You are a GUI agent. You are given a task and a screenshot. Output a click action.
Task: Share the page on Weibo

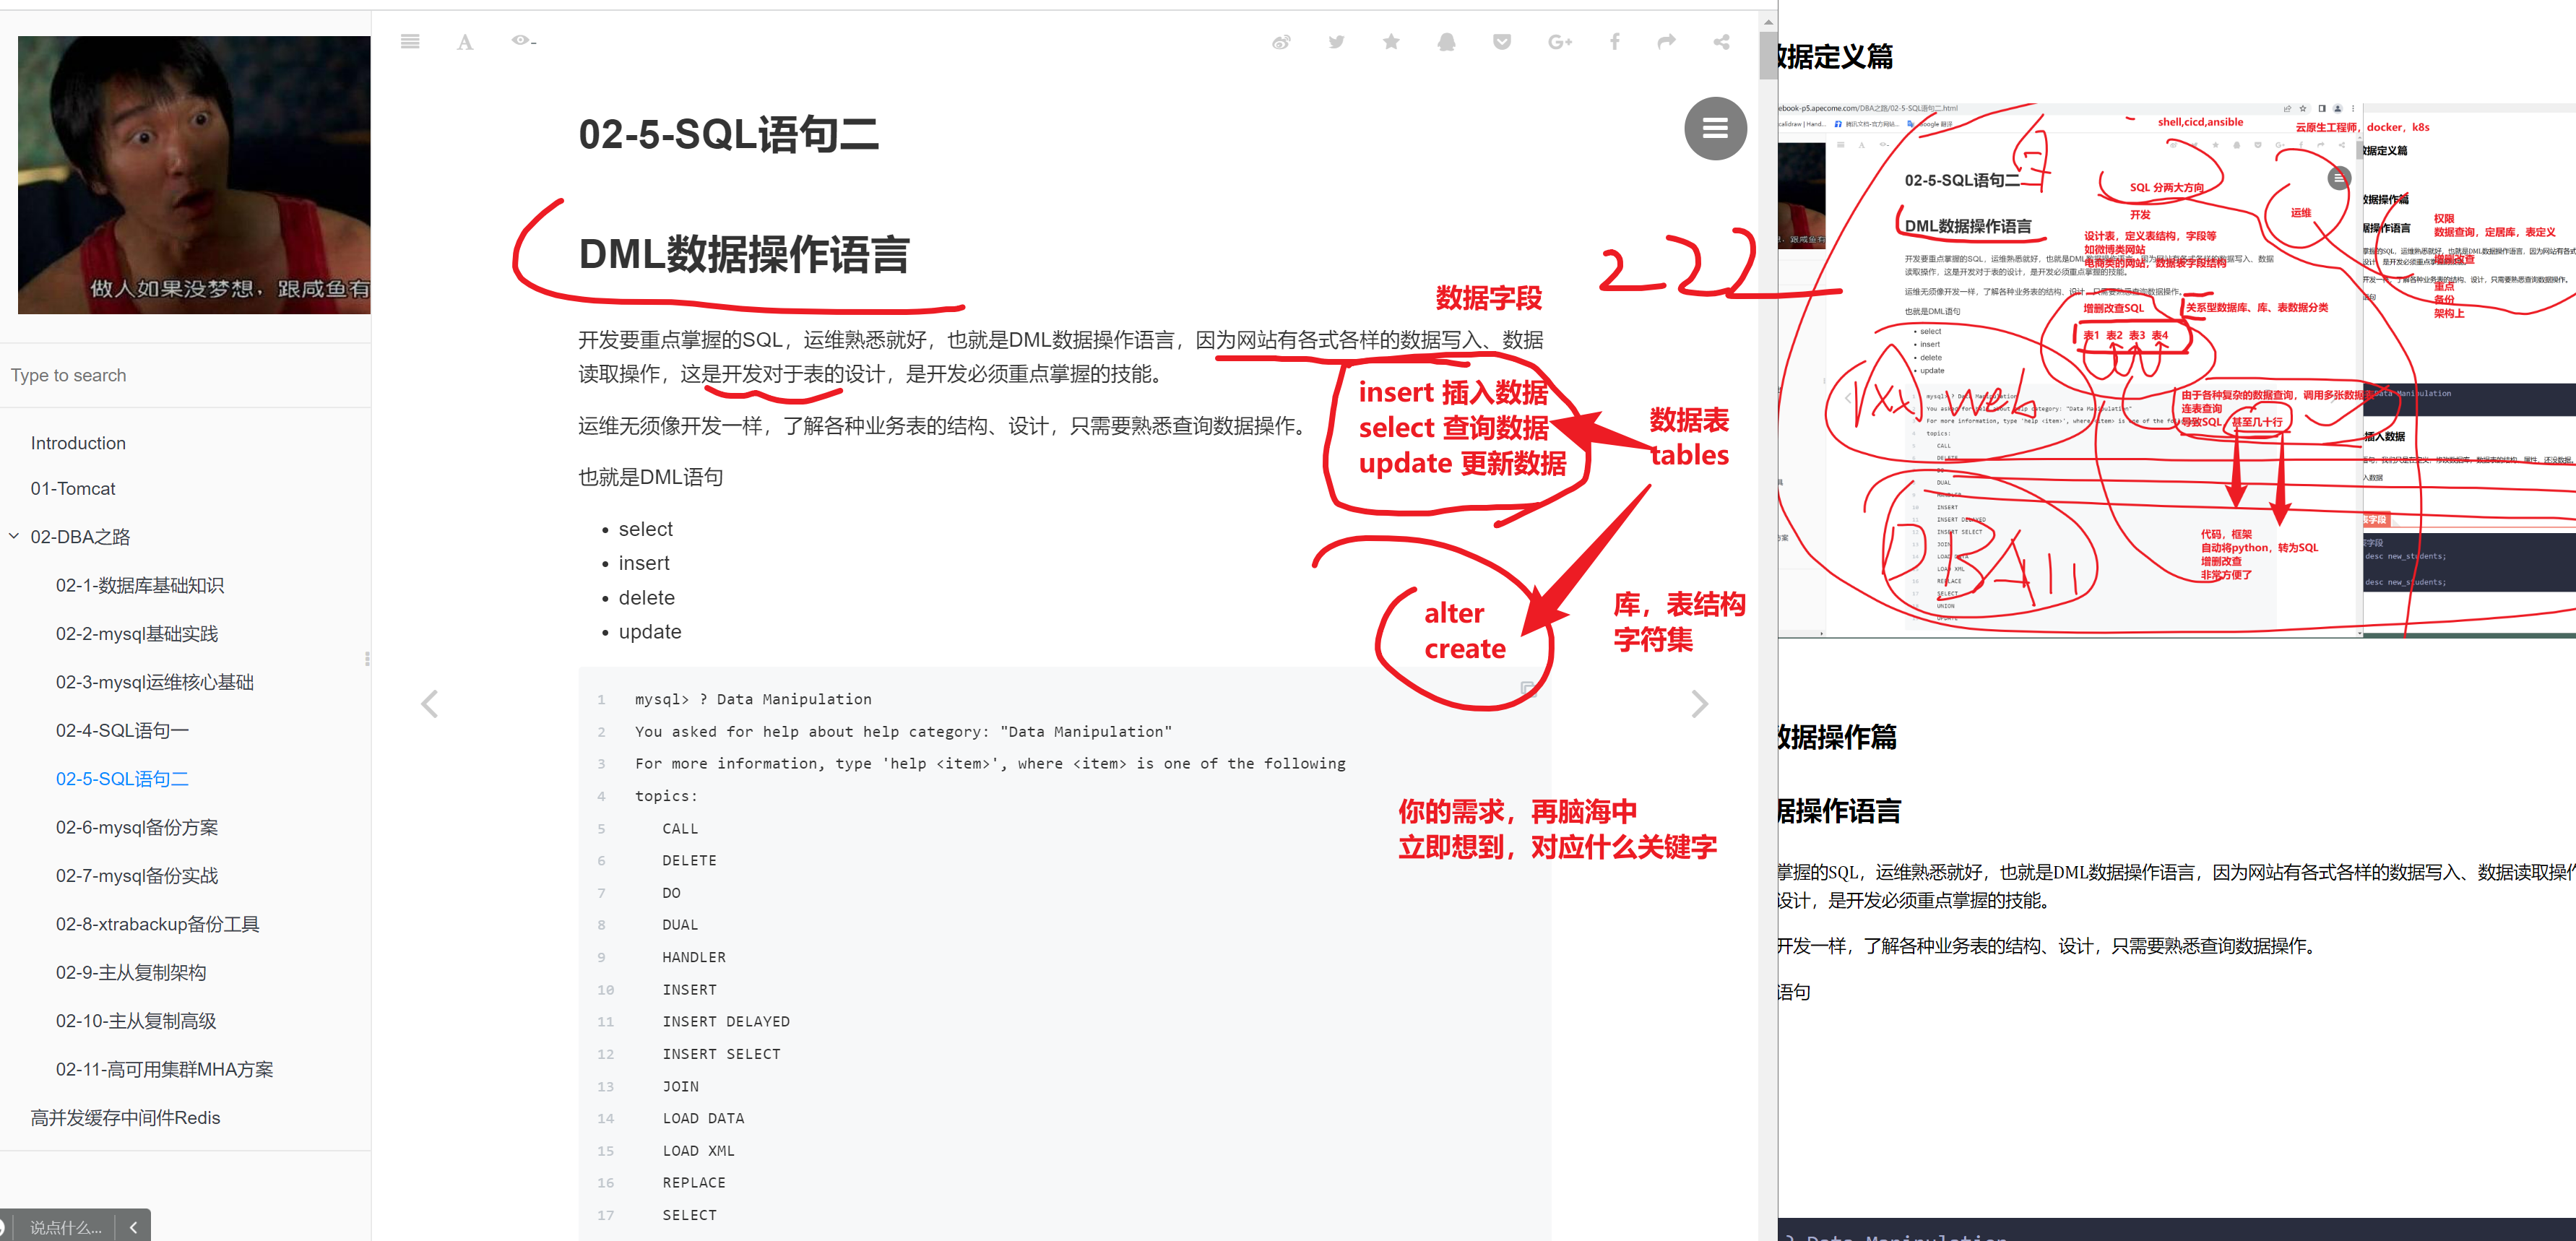click(x=1281, y=42)
